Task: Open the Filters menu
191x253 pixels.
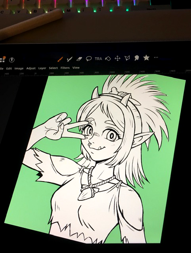Action: point(65,68)
